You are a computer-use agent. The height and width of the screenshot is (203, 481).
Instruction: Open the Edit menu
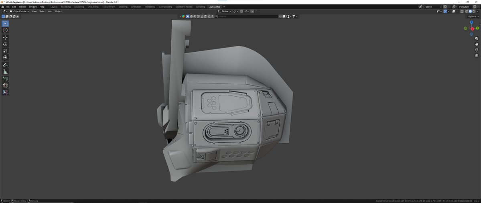click(14, 7)
